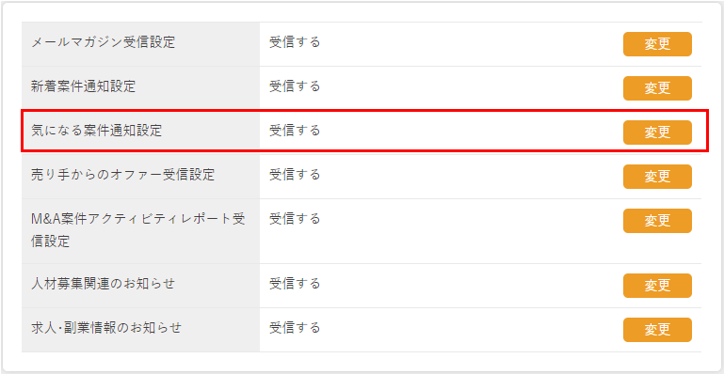
Task: Click 変更 button for 人材募集関連のお知らせ
Action: [x=657, y=286]
